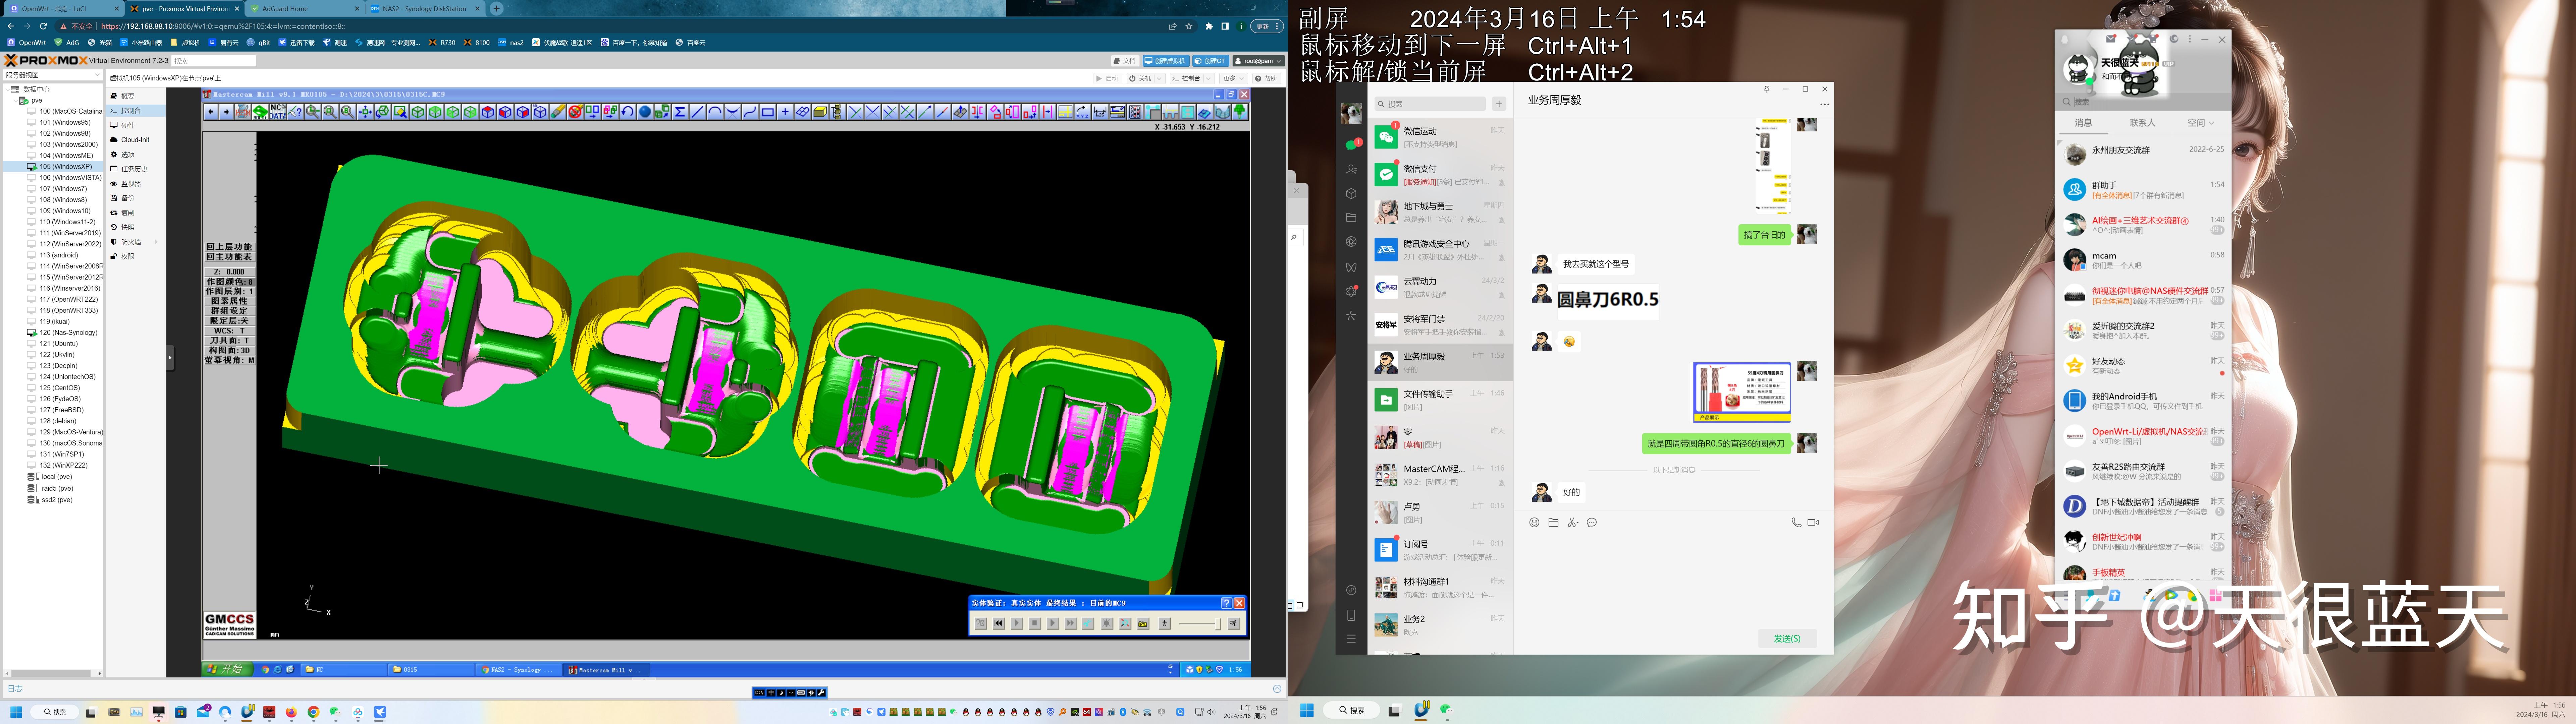Click the question mark help icon in verify dialog
The width and height of the screenshot is (2576, 724).
pos(1227,603)
